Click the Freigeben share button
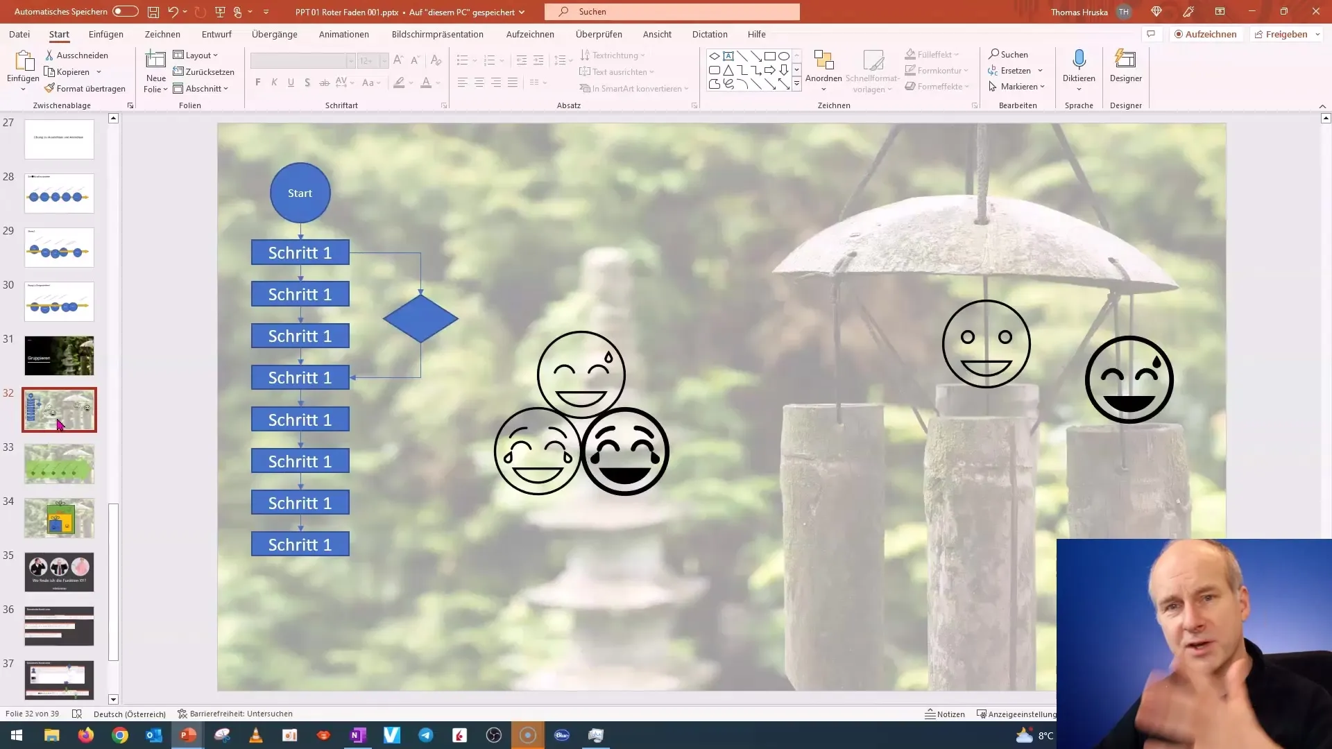The width and height of the screenshot is (1332, 749). [1282, 34]
